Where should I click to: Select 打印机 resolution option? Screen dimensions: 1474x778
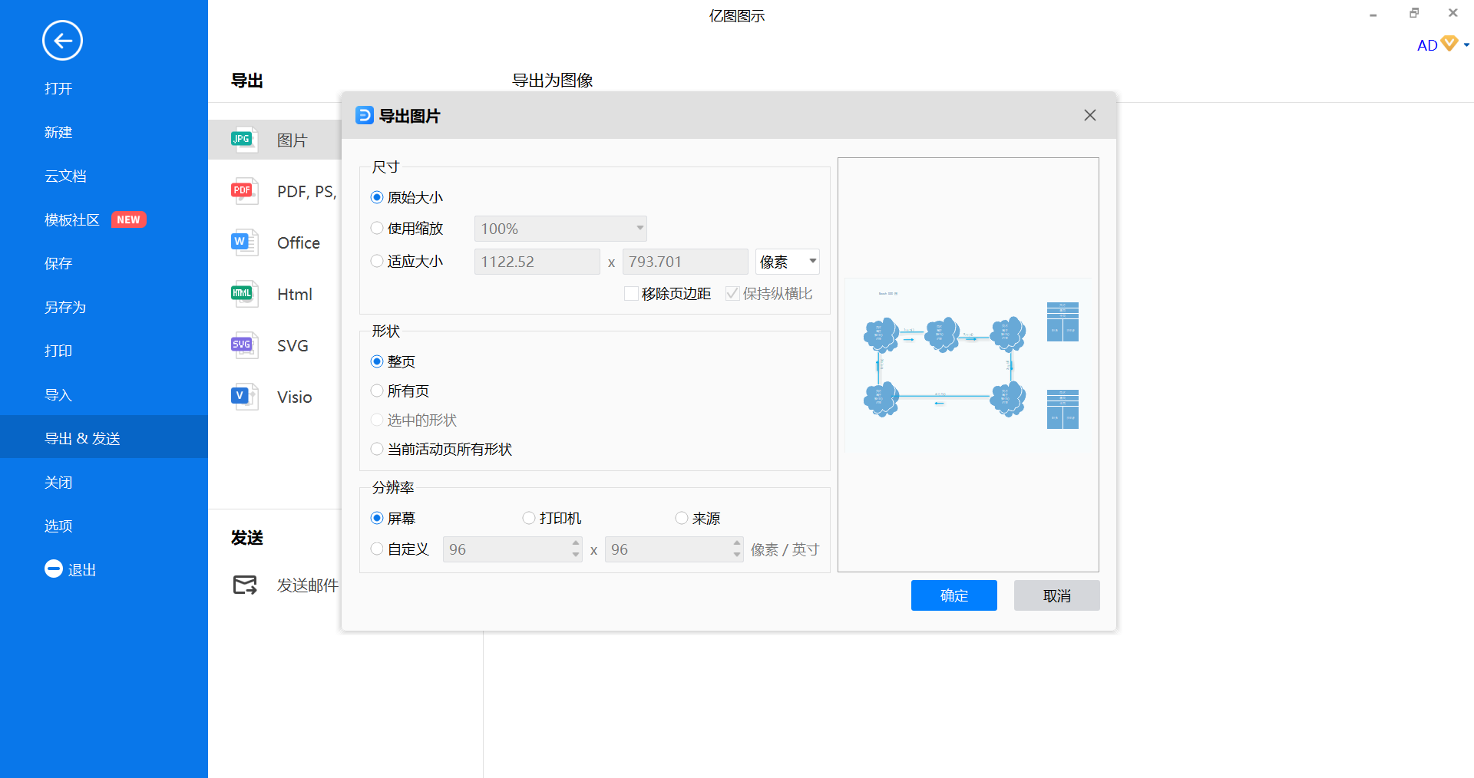(529, 518)
